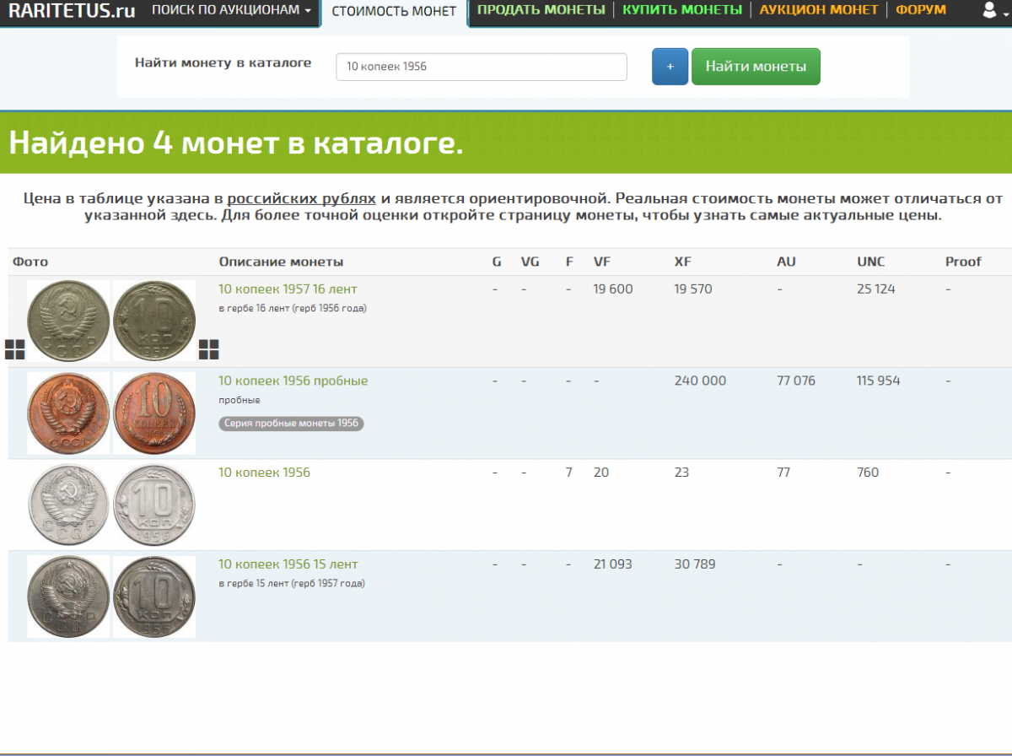Screen dimensions: 1012x756
Task: Open the Стоимость монет tab
Action: [x=394, y=11]
